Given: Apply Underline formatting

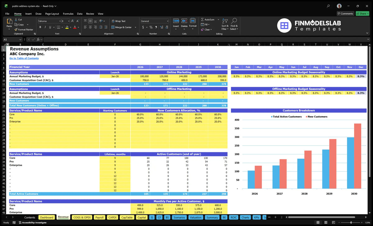Looking at the screenshot, I should coord(49,27).
